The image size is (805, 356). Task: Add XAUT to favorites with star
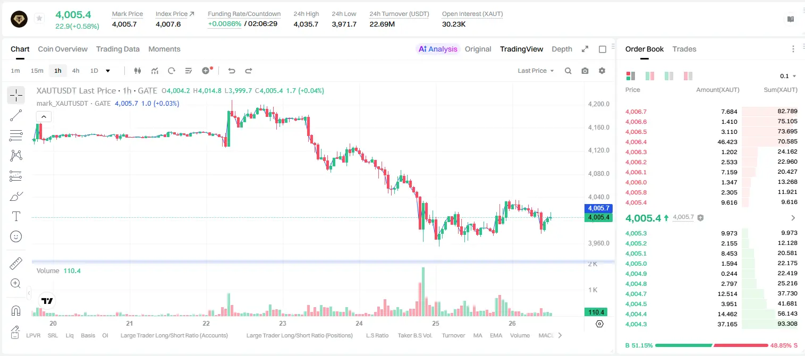point(39,19)
